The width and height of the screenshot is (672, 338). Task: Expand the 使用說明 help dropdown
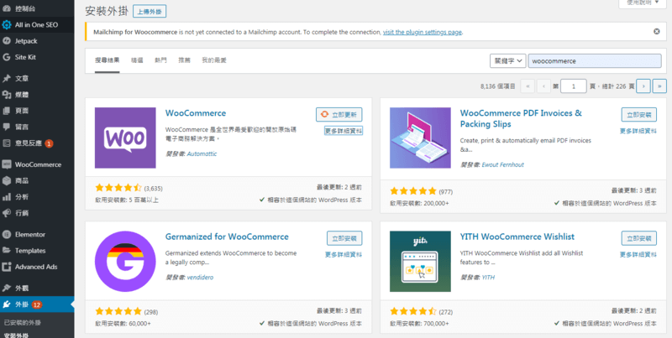point(638,3)
